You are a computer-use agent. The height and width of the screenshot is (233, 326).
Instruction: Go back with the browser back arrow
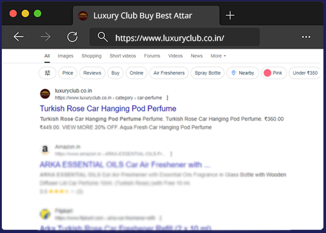pyautogui.click(x=18, y=37)
